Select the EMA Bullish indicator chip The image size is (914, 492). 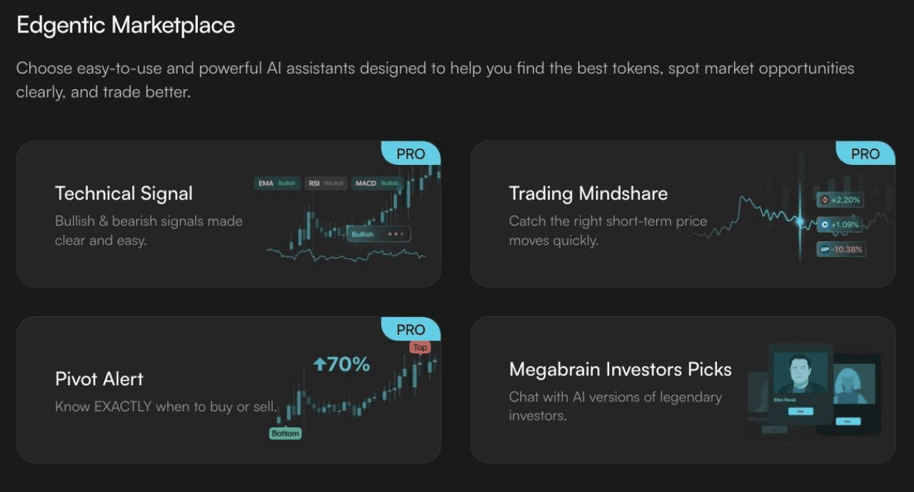[x=277, y=184]
